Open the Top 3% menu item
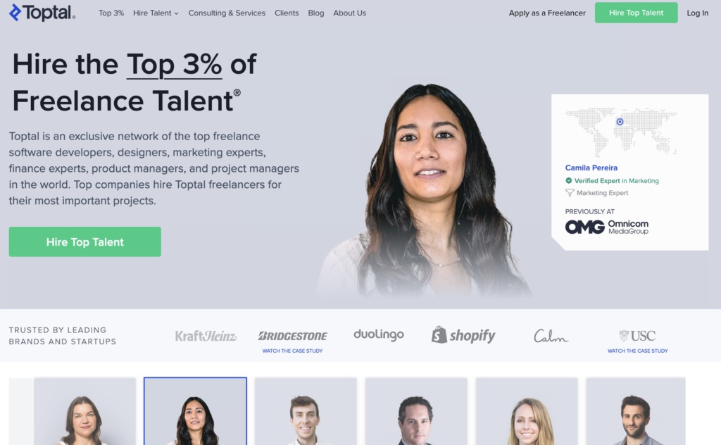This screenshot has width=721, height=445. [111, 13]
